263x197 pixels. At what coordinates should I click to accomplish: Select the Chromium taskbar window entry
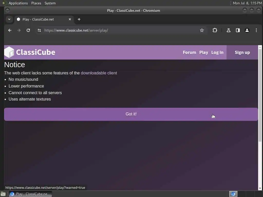(x=31, y=194)
